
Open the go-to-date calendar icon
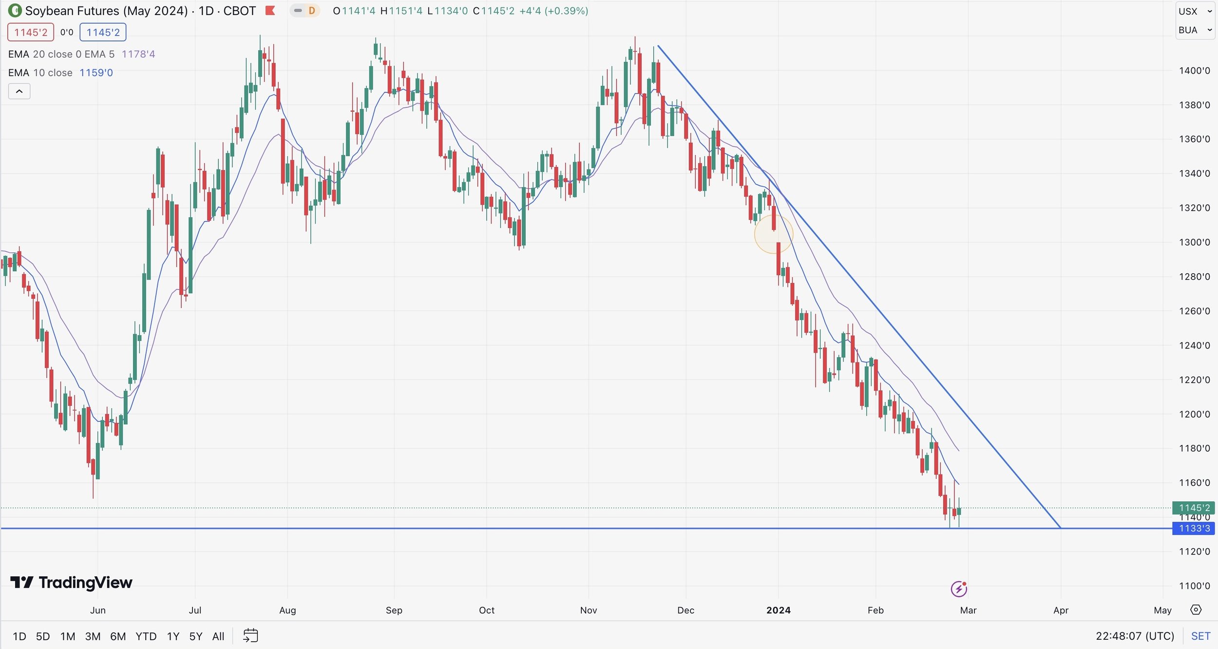250,636
